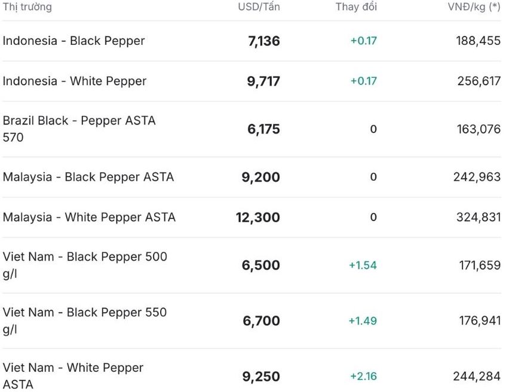Select the Malaysia - White Pepper ASTA entry

click(89, 217)
